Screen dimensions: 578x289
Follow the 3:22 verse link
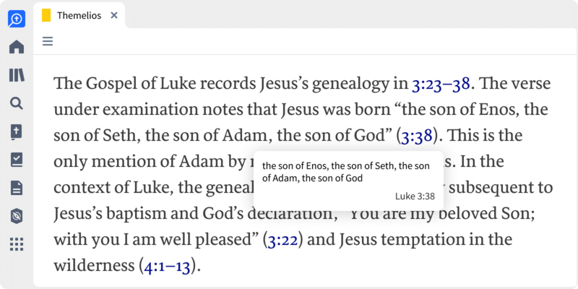282,240
